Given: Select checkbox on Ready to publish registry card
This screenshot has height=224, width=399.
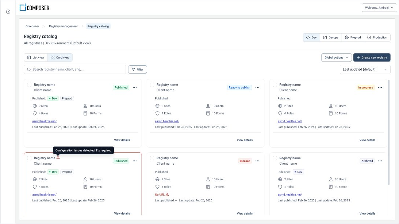Looking at the screenshot, I should 152,85.
